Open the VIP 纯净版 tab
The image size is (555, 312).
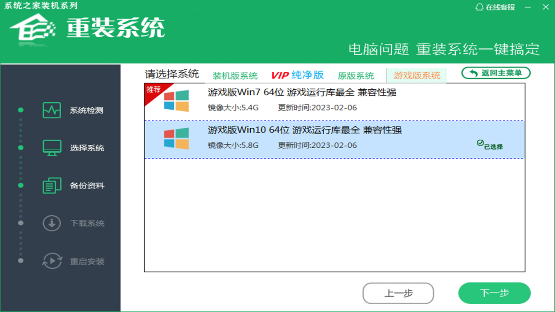coord(297,75)
